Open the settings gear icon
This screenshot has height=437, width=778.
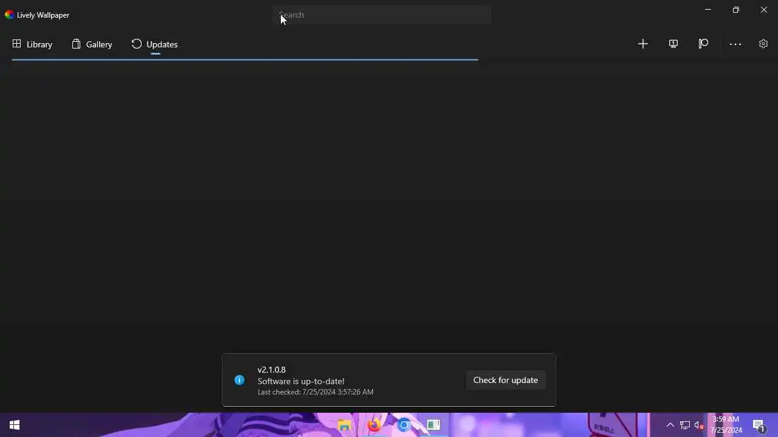pyautogui.click(x=763, y=44)
